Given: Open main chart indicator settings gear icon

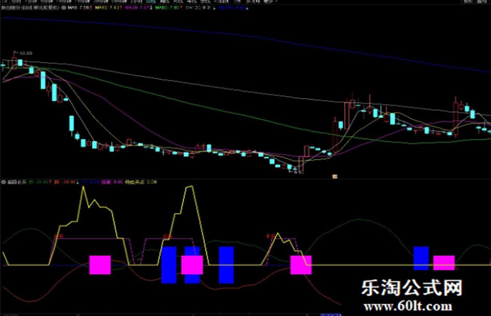Looking at the screenshot, I should point(63,7).
